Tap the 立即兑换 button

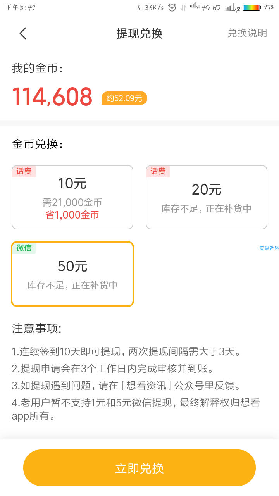click(x=139, y=468)
